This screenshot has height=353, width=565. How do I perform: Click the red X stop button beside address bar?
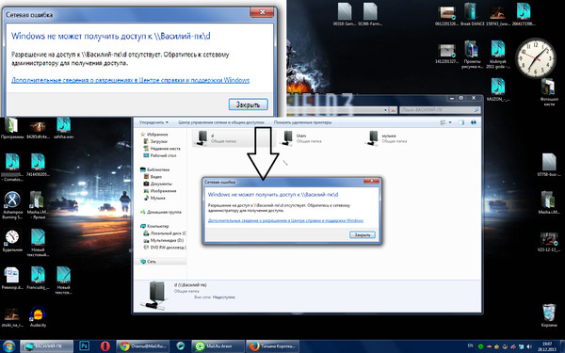tap(393, 110)
